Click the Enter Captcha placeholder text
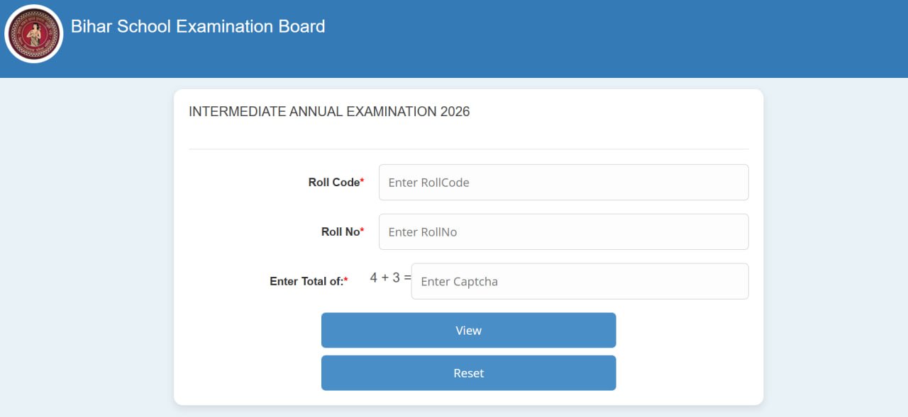This screenshot has width=908, height=417. [460, 281]
